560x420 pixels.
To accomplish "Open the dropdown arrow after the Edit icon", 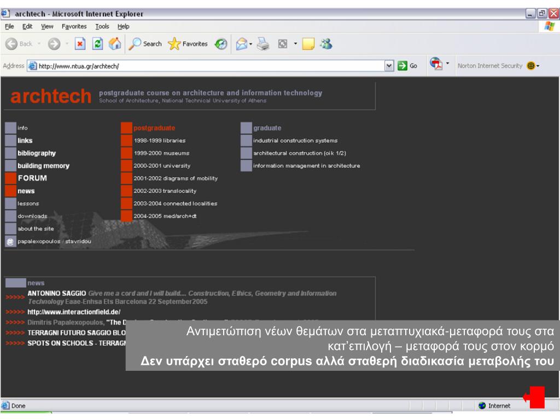I will click(x=295, y=44).
